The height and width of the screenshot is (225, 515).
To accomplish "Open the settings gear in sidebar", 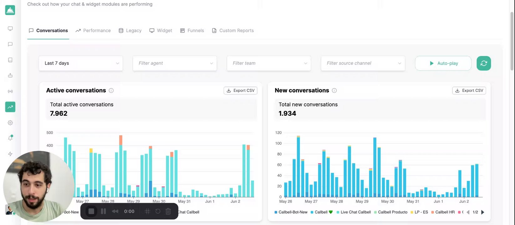I will [x=10, y=123].
